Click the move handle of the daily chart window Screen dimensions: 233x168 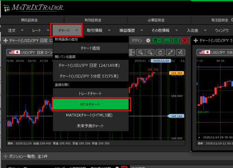click(6, 40)
